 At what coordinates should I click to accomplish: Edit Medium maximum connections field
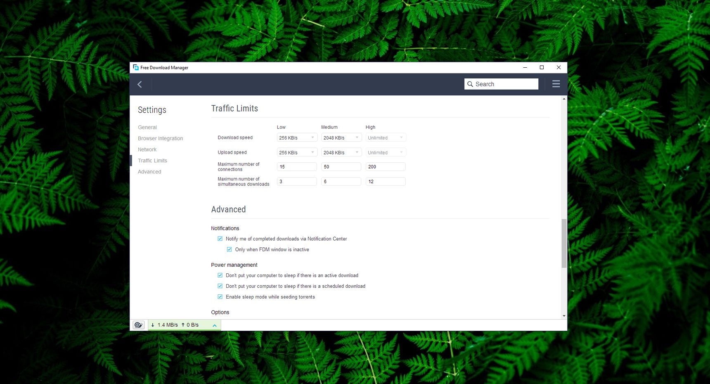pyautogui.click(x=341, y=167)
